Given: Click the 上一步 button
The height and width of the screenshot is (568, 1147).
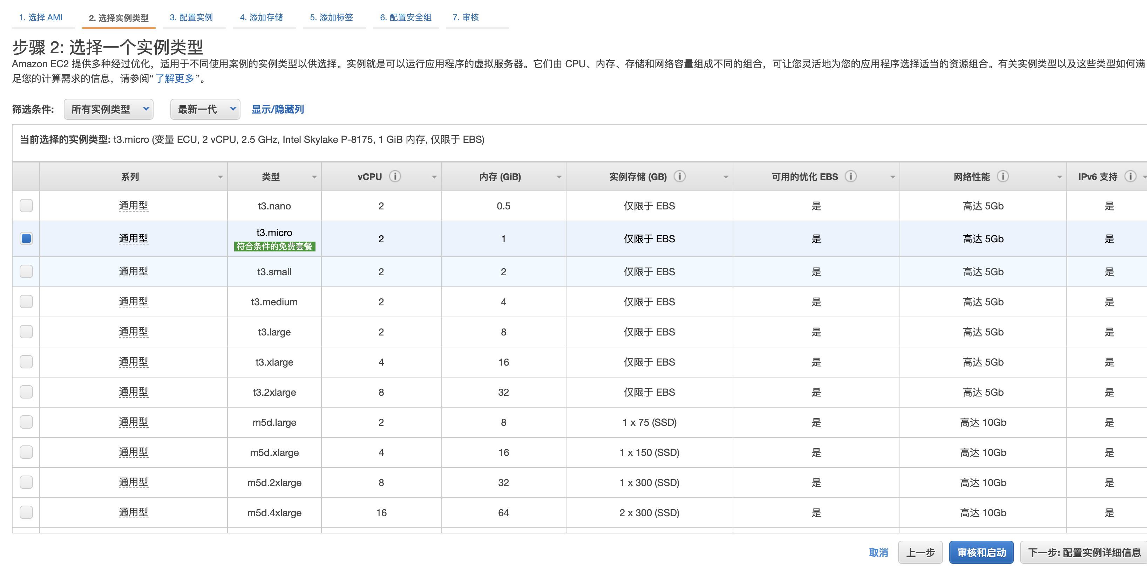Looking at the screenshot, I should coord(920,552).
